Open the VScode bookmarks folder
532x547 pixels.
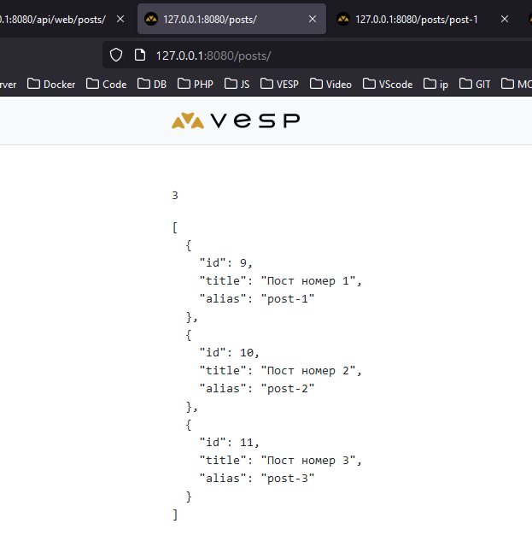point(388,84)
